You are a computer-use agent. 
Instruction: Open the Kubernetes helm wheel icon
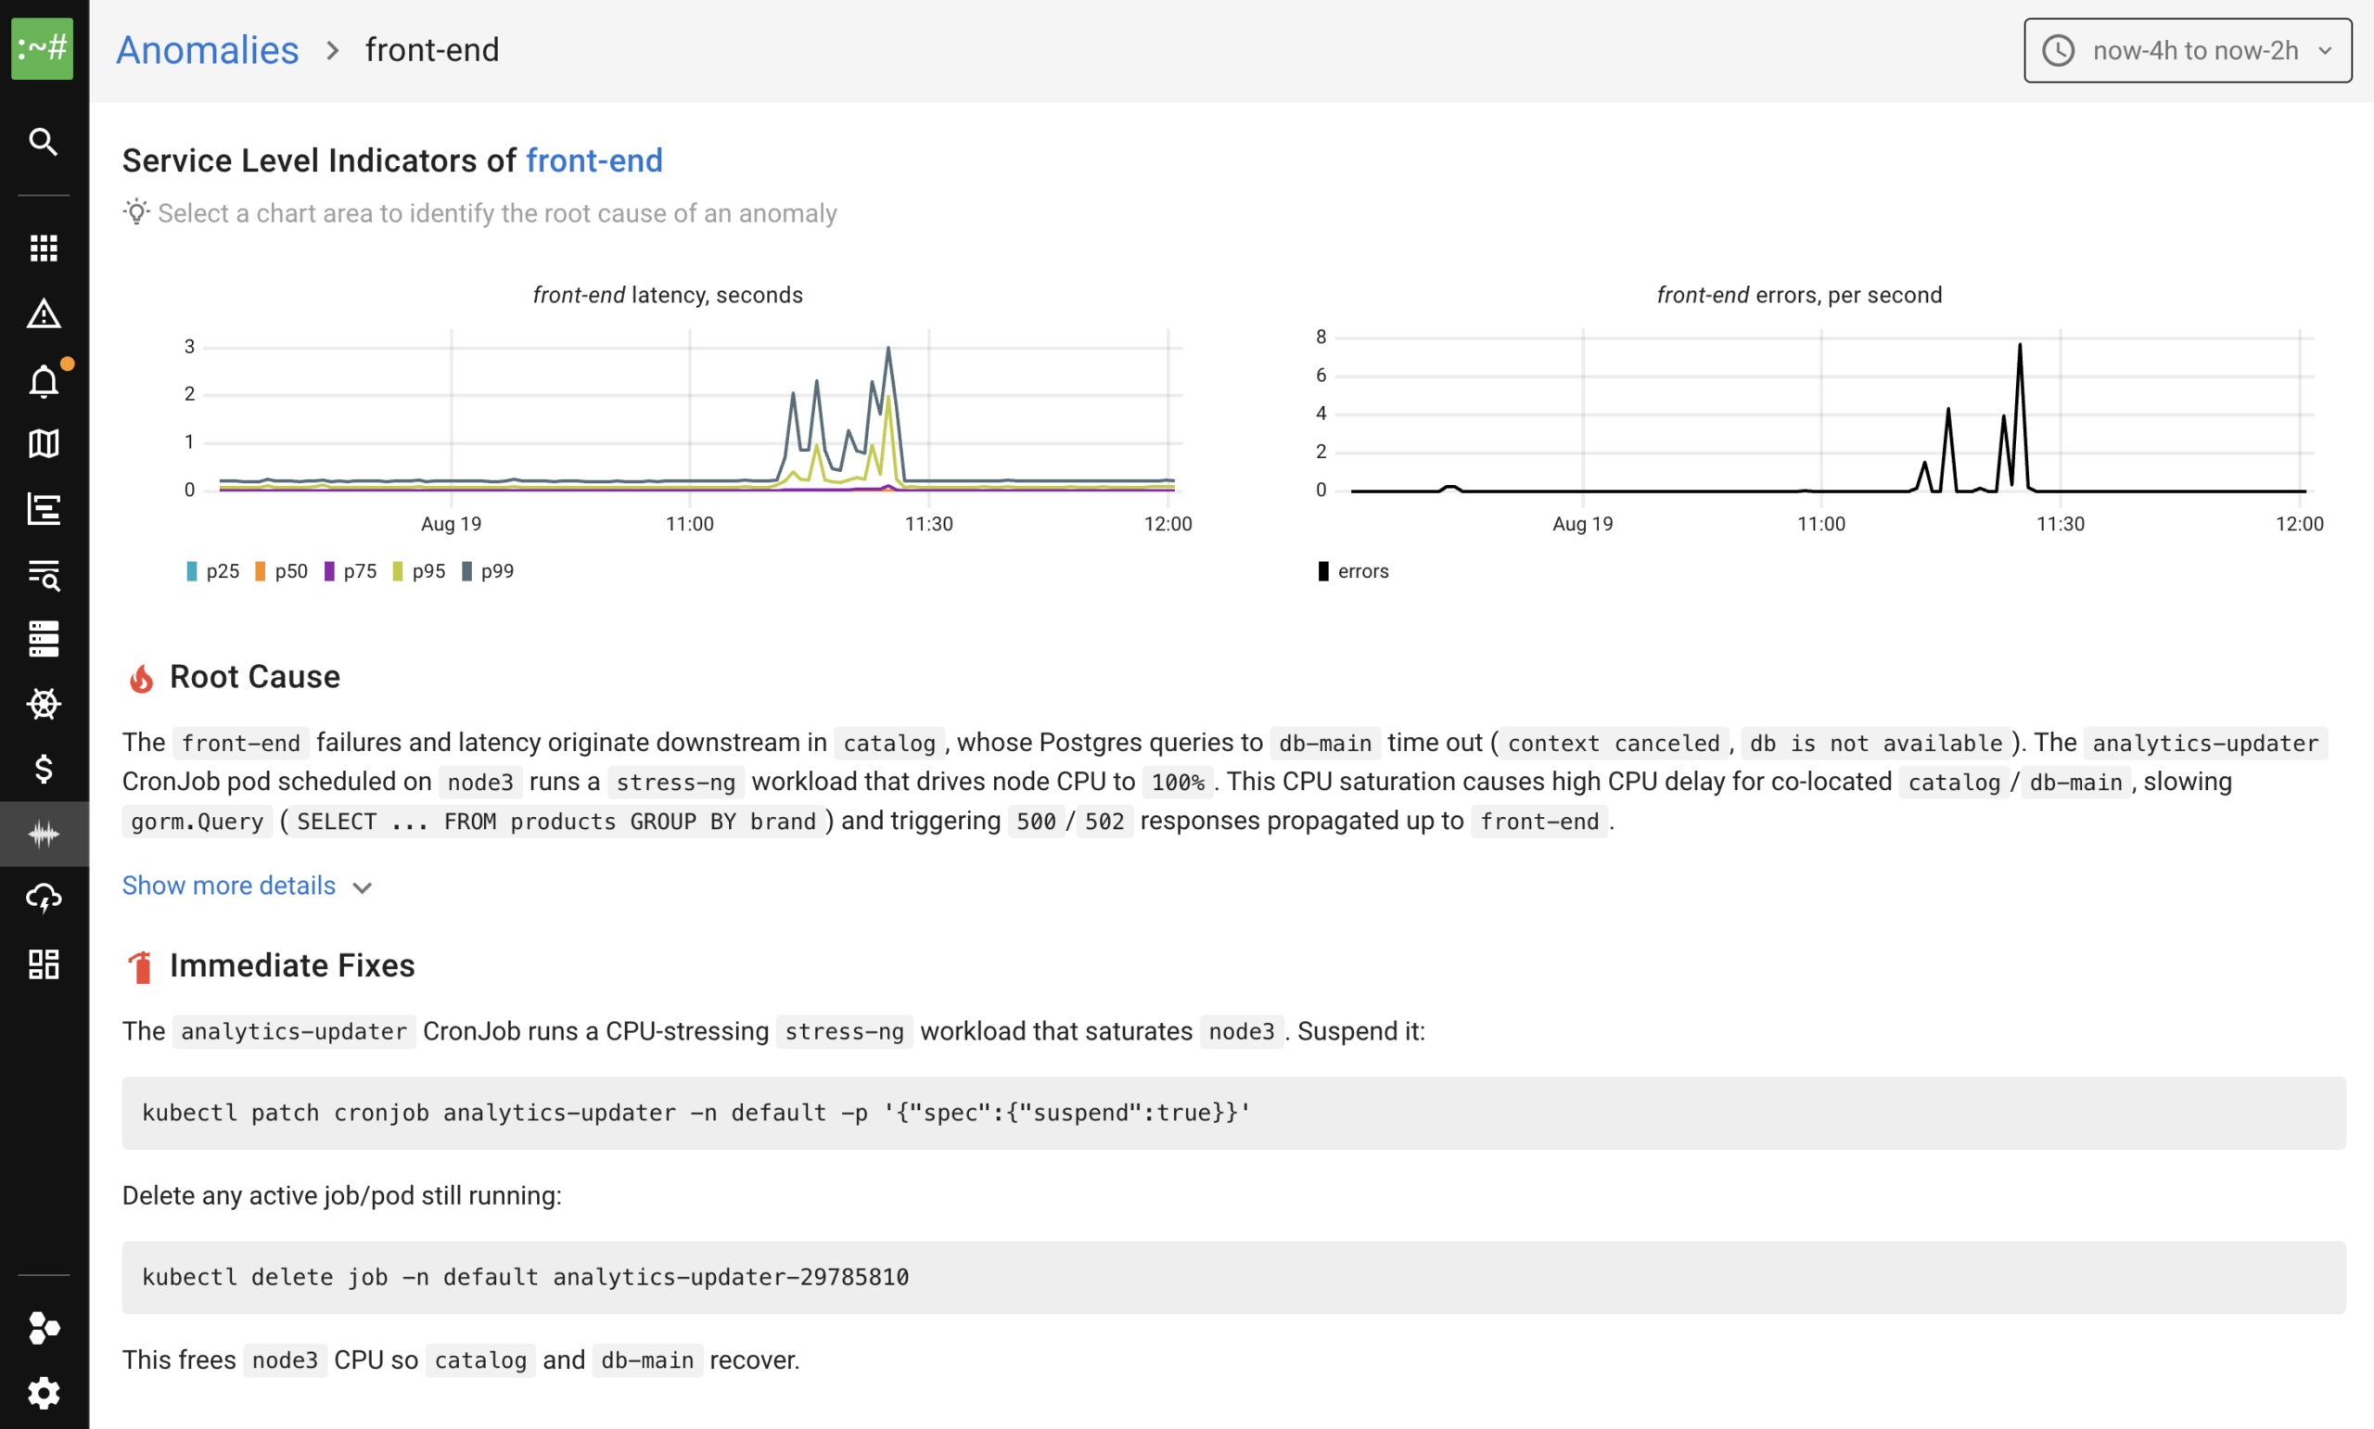(44, 704)
